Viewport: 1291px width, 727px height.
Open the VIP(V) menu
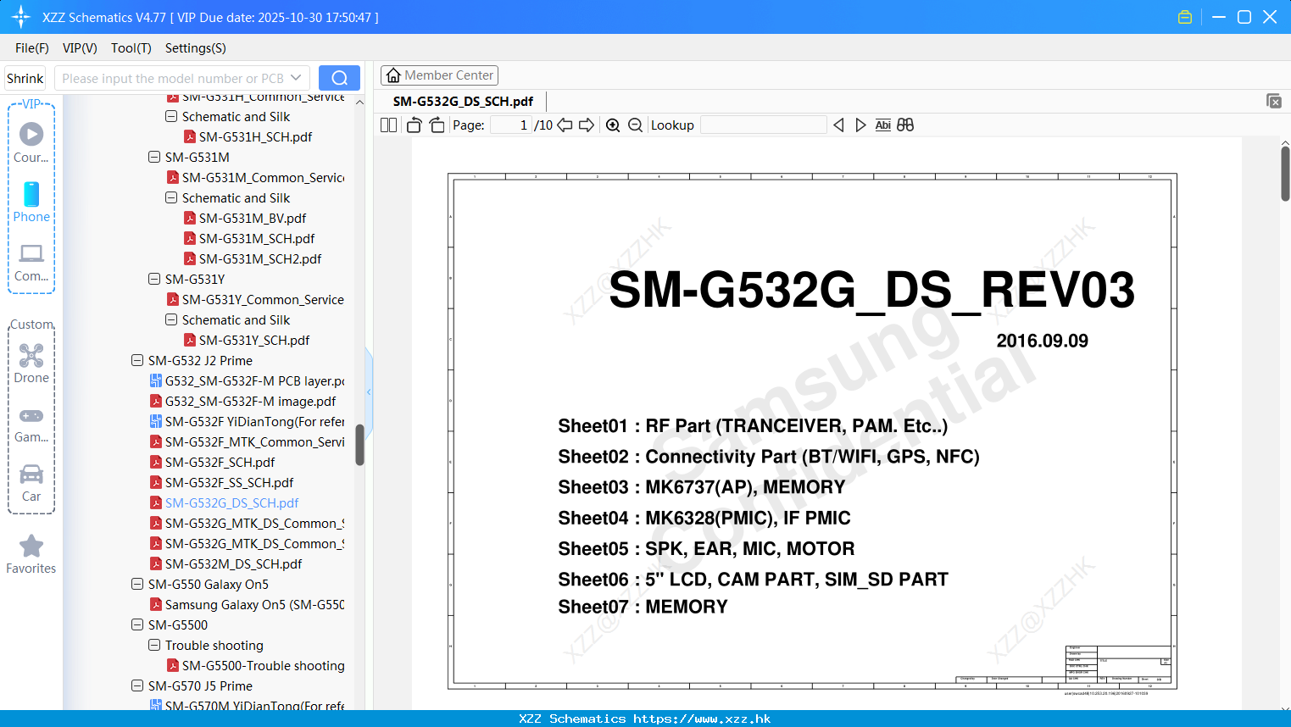click(x=80, y=48)
